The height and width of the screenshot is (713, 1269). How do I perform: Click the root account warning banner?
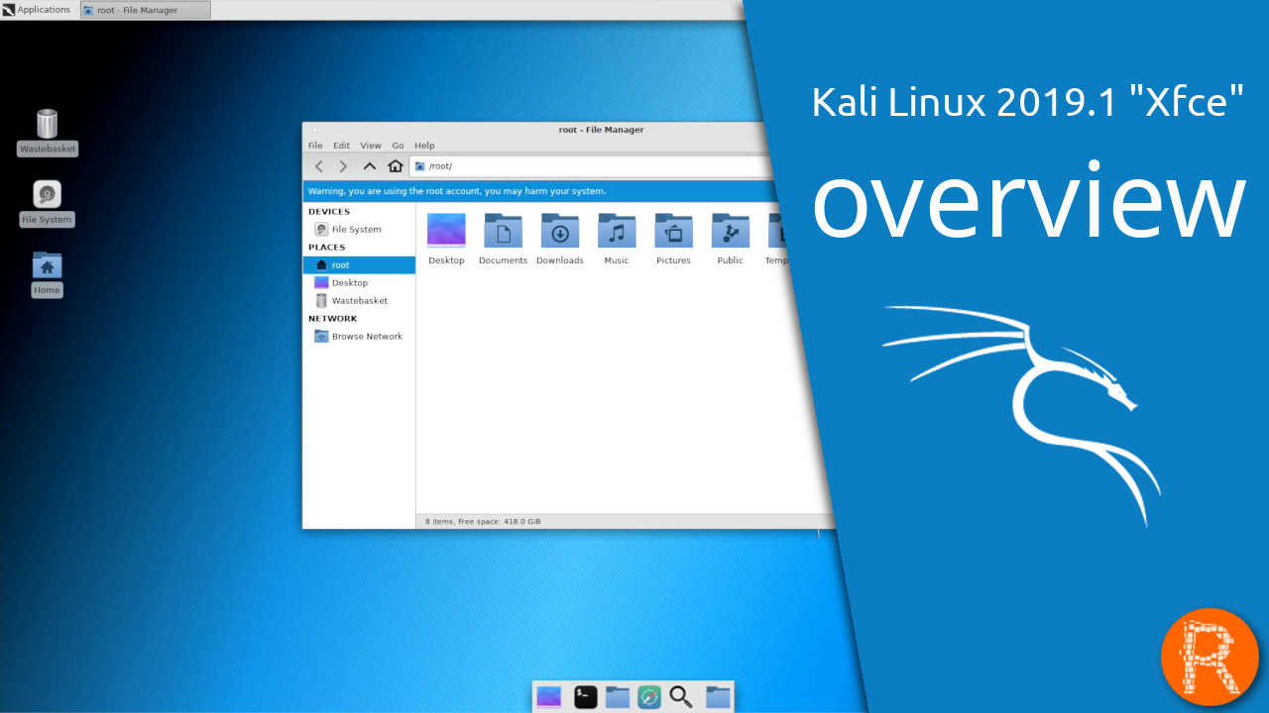(x=540, y=191)
